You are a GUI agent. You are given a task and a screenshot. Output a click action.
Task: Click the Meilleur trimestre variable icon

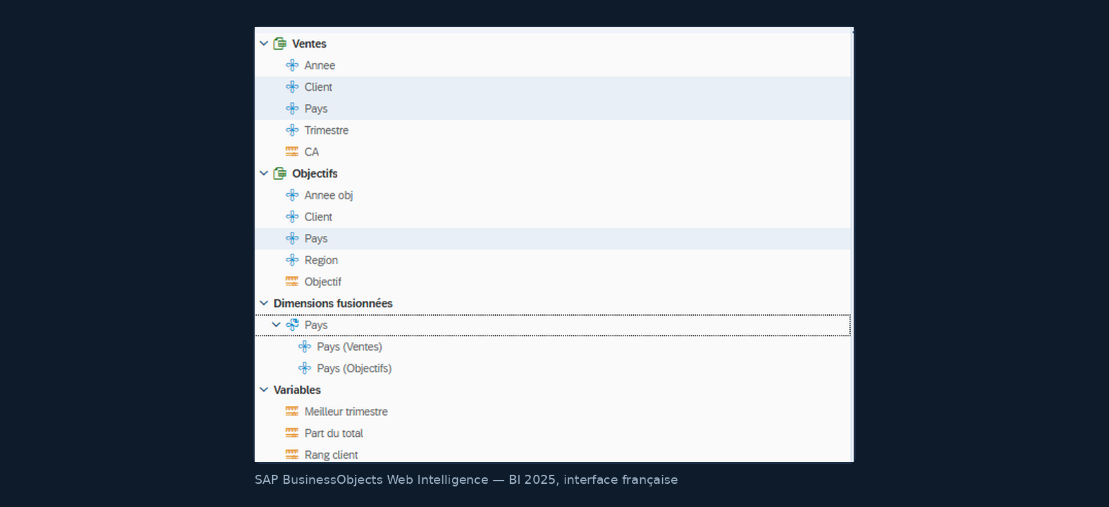click(x=292, y=412)
